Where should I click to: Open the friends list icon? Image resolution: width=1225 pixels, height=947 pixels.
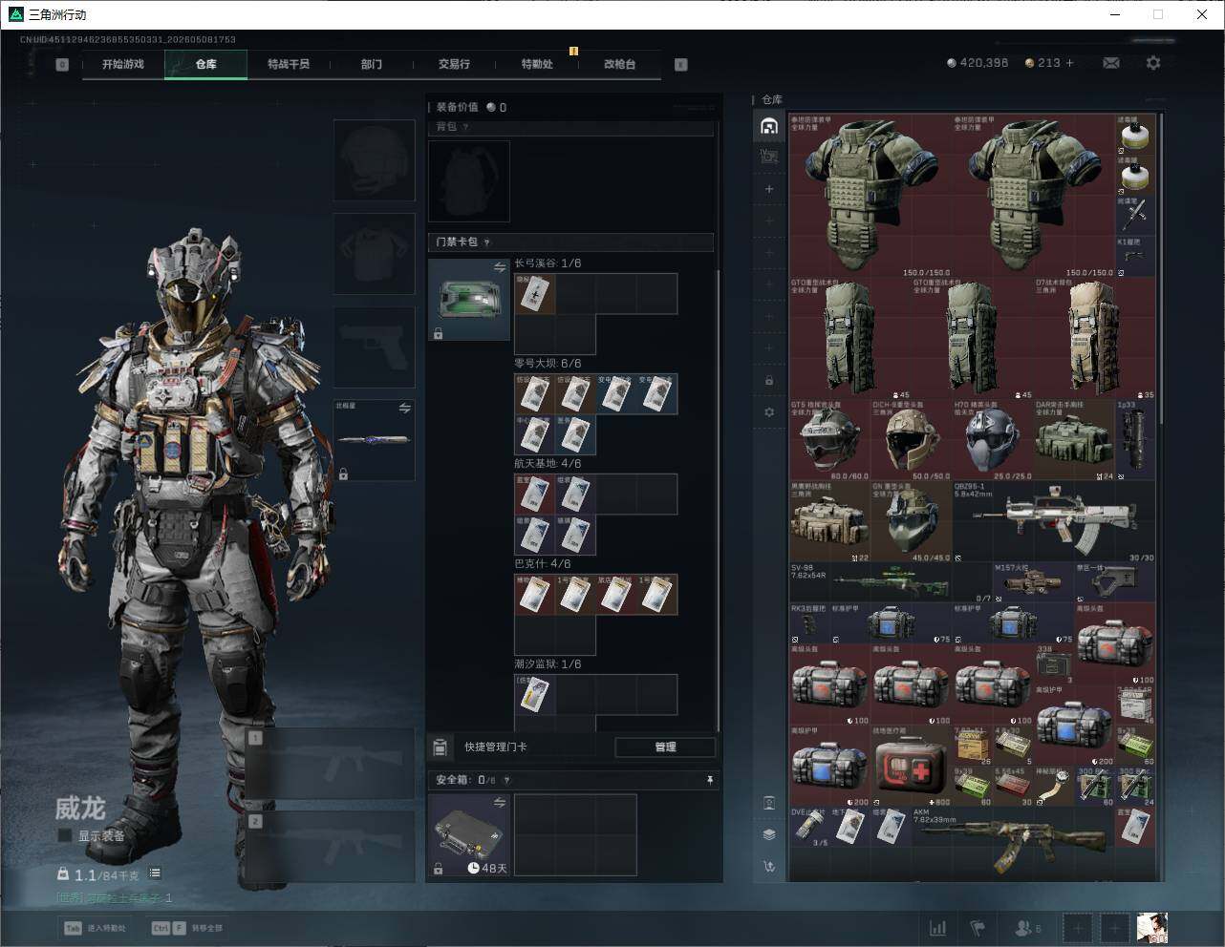click(1028, 927)
